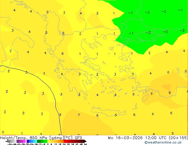Click the '[gdmp]' unit label
This screenshot has width=188, height=145.
[x=57, y=138]
